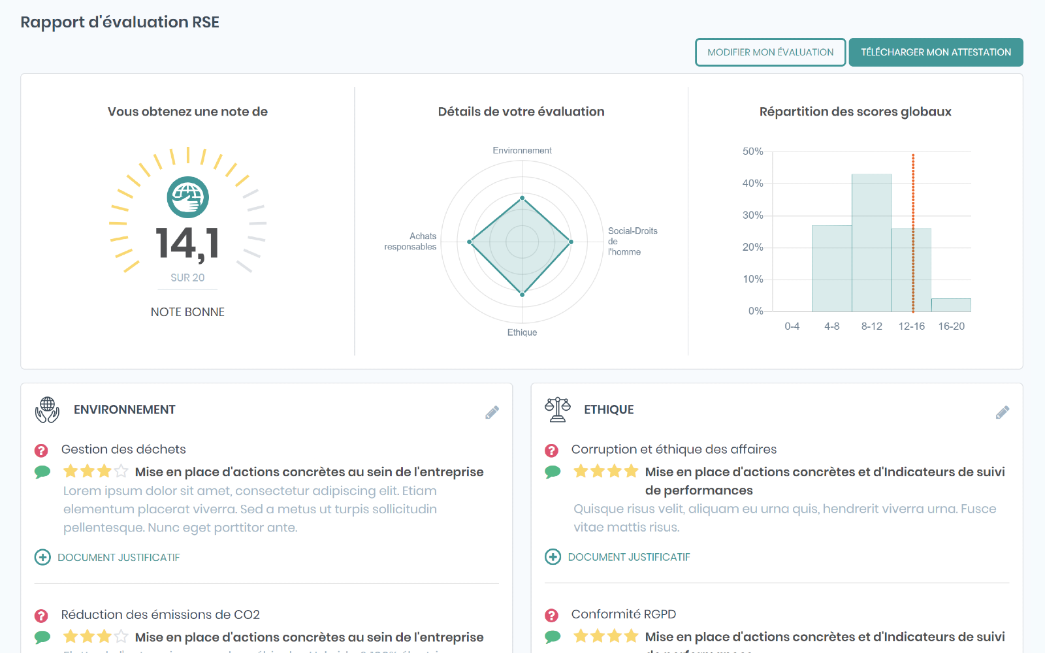This screenshot has height=653, width=1045.
Task: Open help icon beside Corruption et éthique
Action: pos(552,451)
